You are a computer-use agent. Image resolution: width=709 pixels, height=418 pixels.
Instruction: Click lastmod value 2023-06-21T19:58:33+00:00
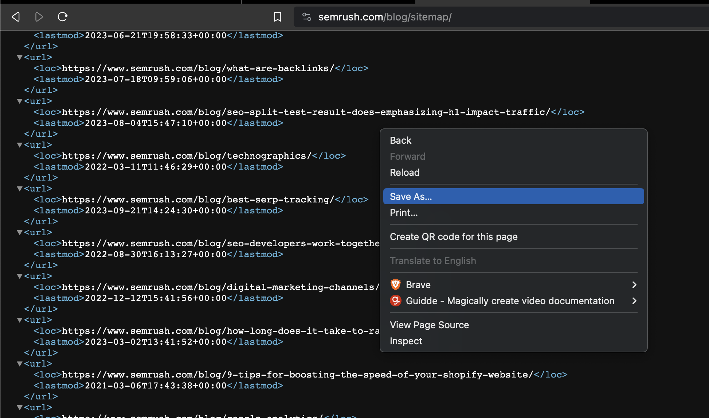point(156,35)
